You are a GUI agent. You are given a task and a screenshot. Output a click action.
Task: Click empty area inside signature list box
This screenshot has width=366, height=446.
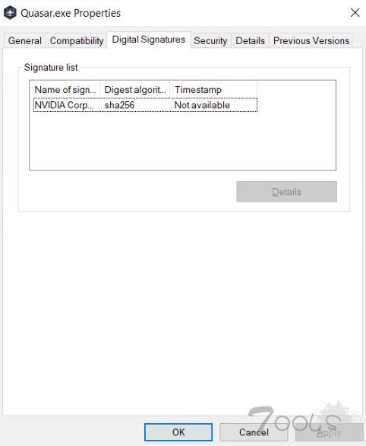pos(182,141)
